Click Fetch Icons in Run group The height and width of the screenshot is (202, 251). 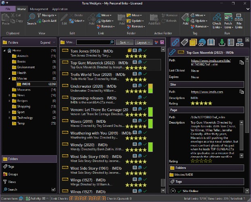coord(228,21)
